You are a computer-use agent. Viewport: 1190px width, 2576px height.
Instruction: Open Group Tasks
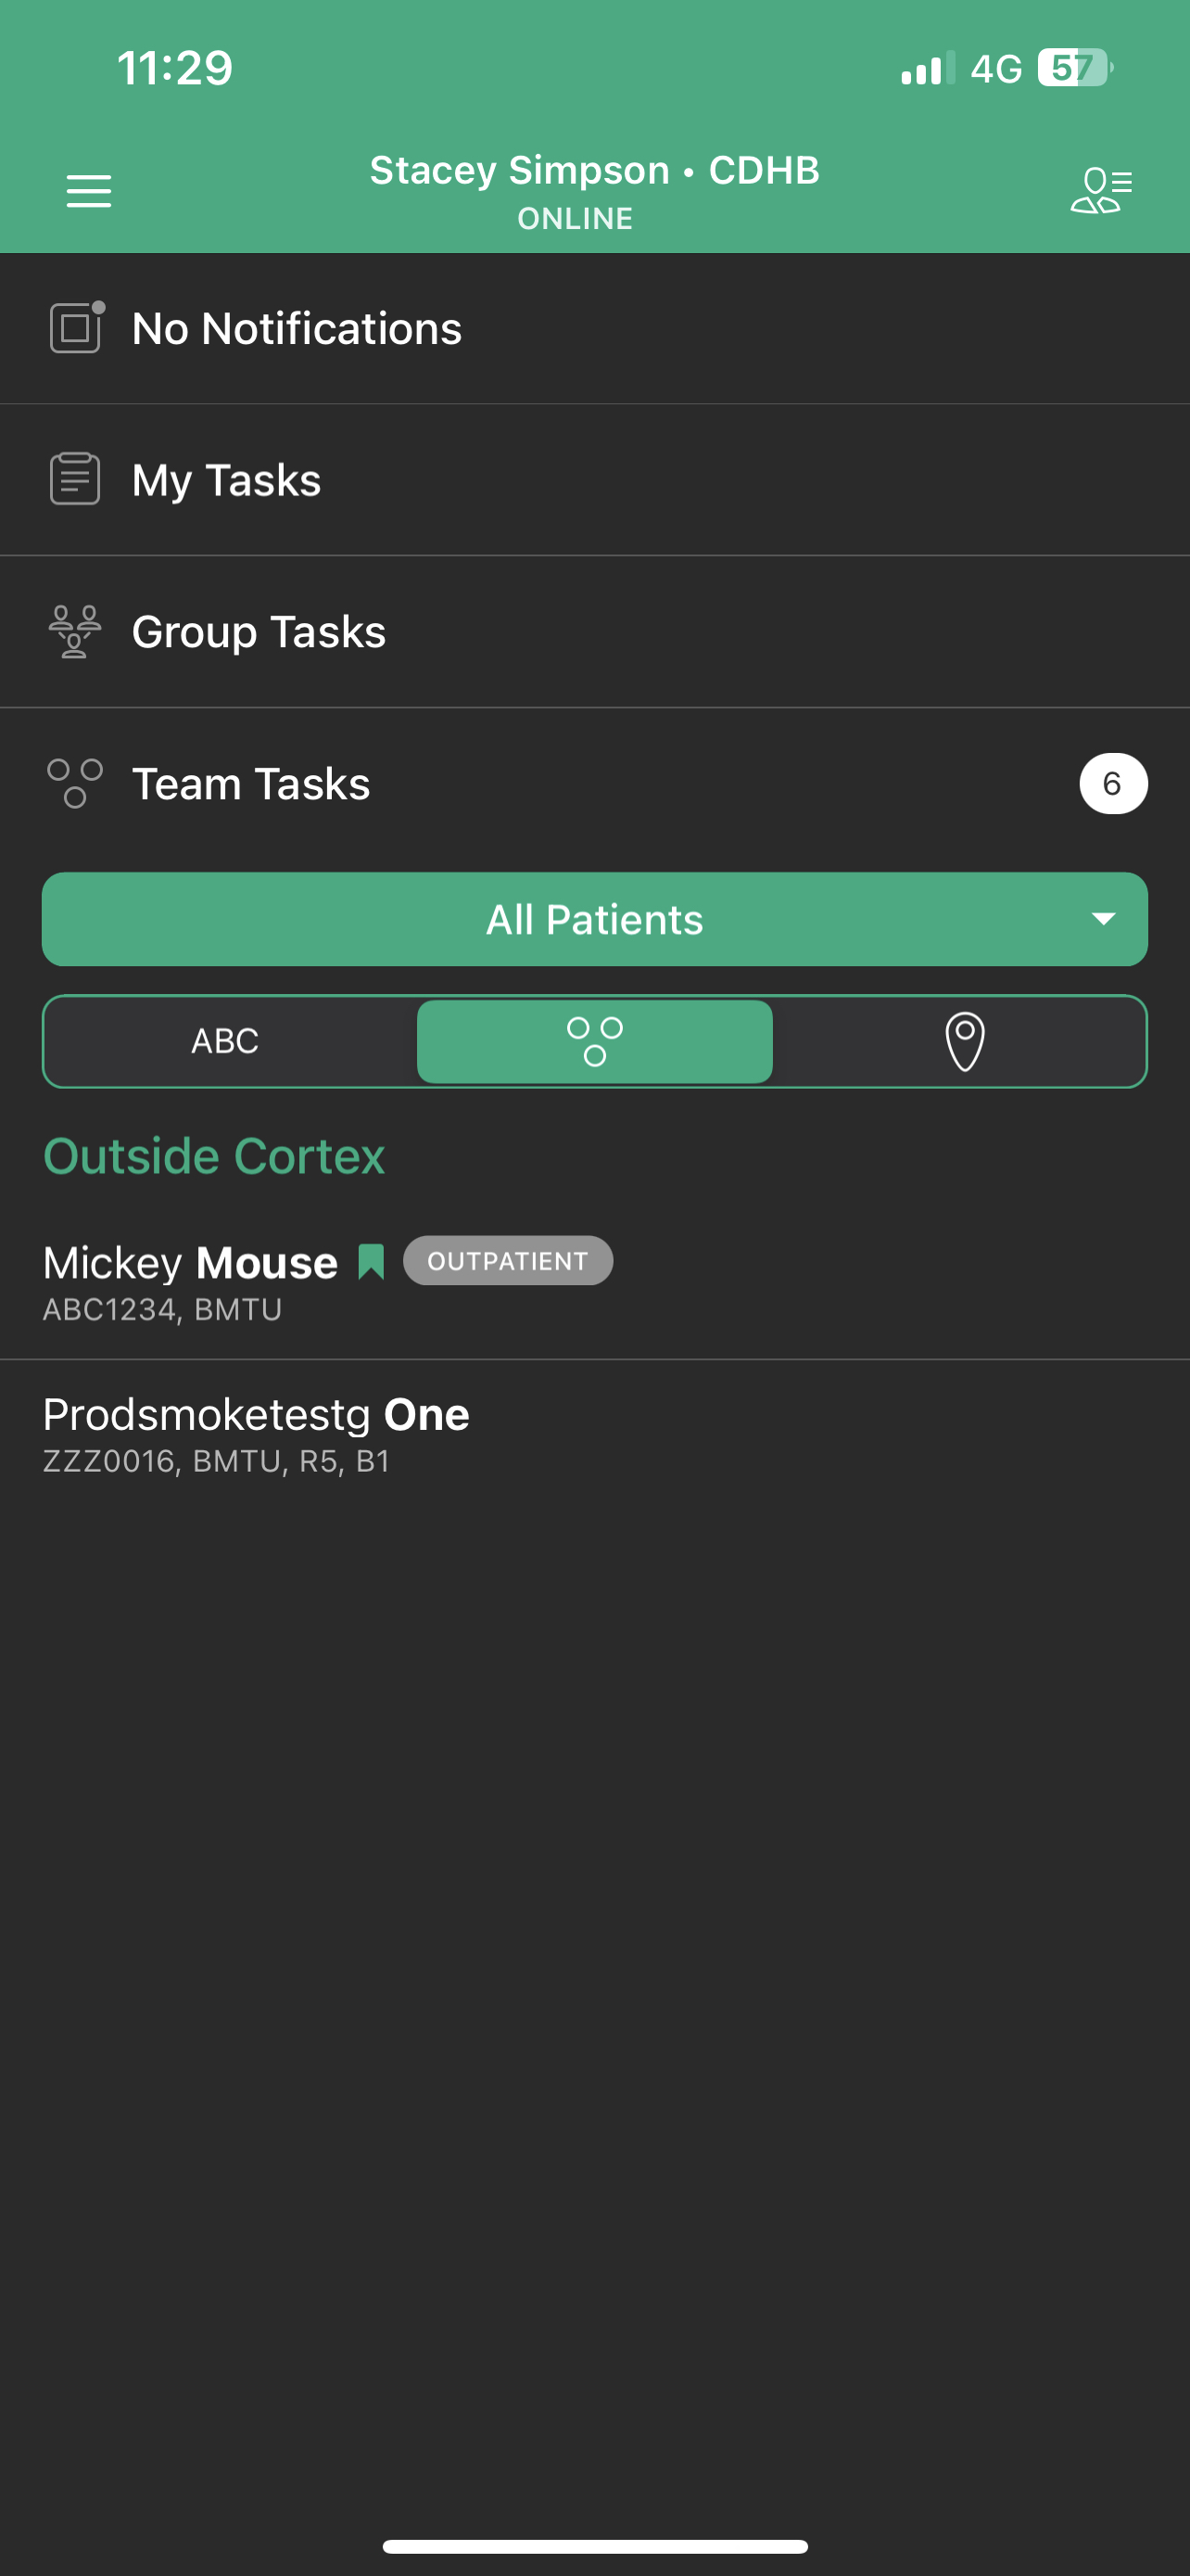pos(259,632)
